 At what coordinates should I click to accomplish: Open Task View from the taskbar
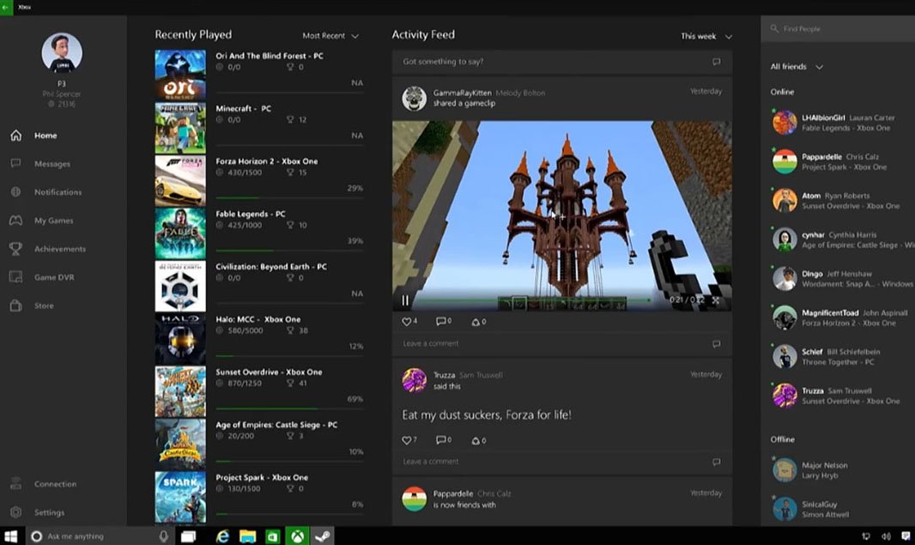point(189,536)
